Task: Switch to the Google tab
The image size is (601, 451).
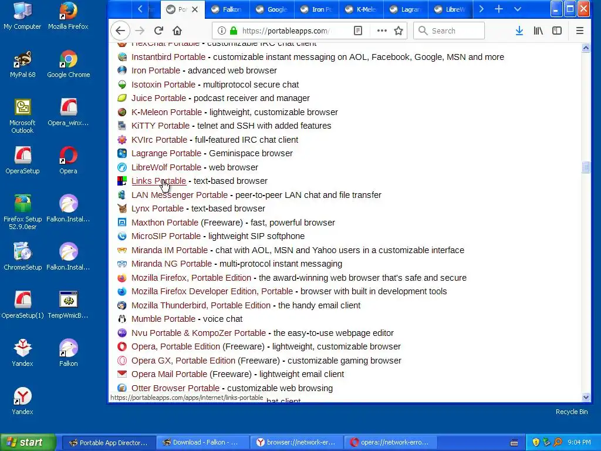Action: (x=272, y=9)
